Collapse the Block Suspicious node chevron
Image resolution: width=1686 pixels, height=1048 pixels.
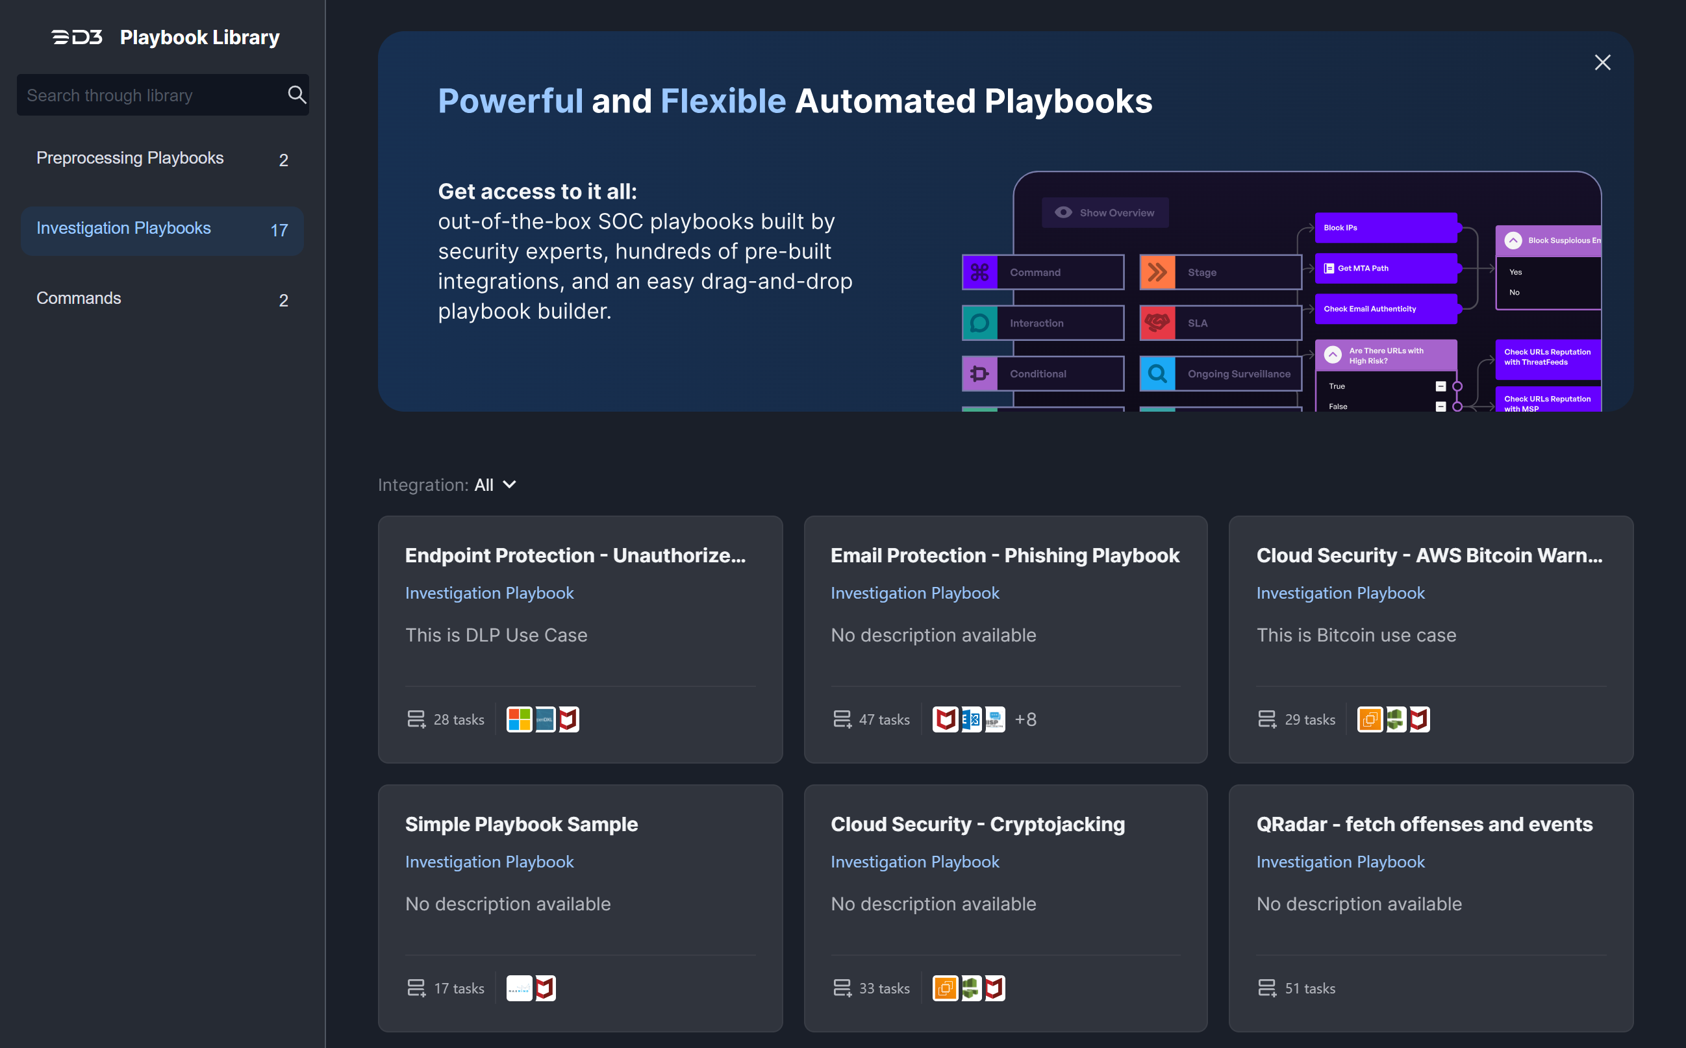pos(1513,240)
